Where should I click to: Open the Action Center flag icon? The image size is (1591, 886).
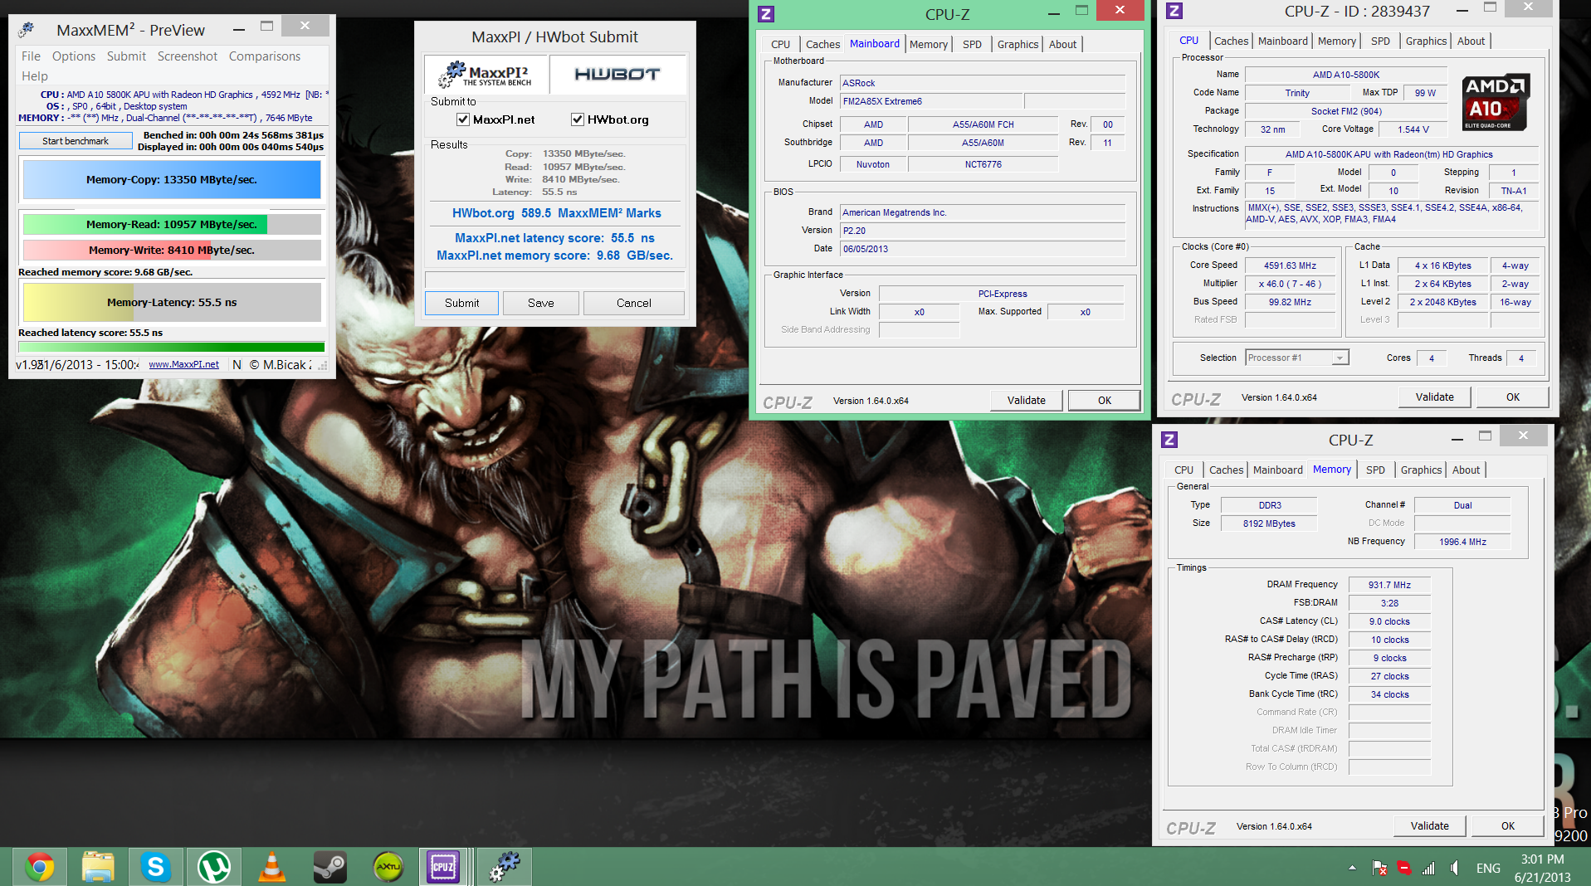coord(1379,868)
